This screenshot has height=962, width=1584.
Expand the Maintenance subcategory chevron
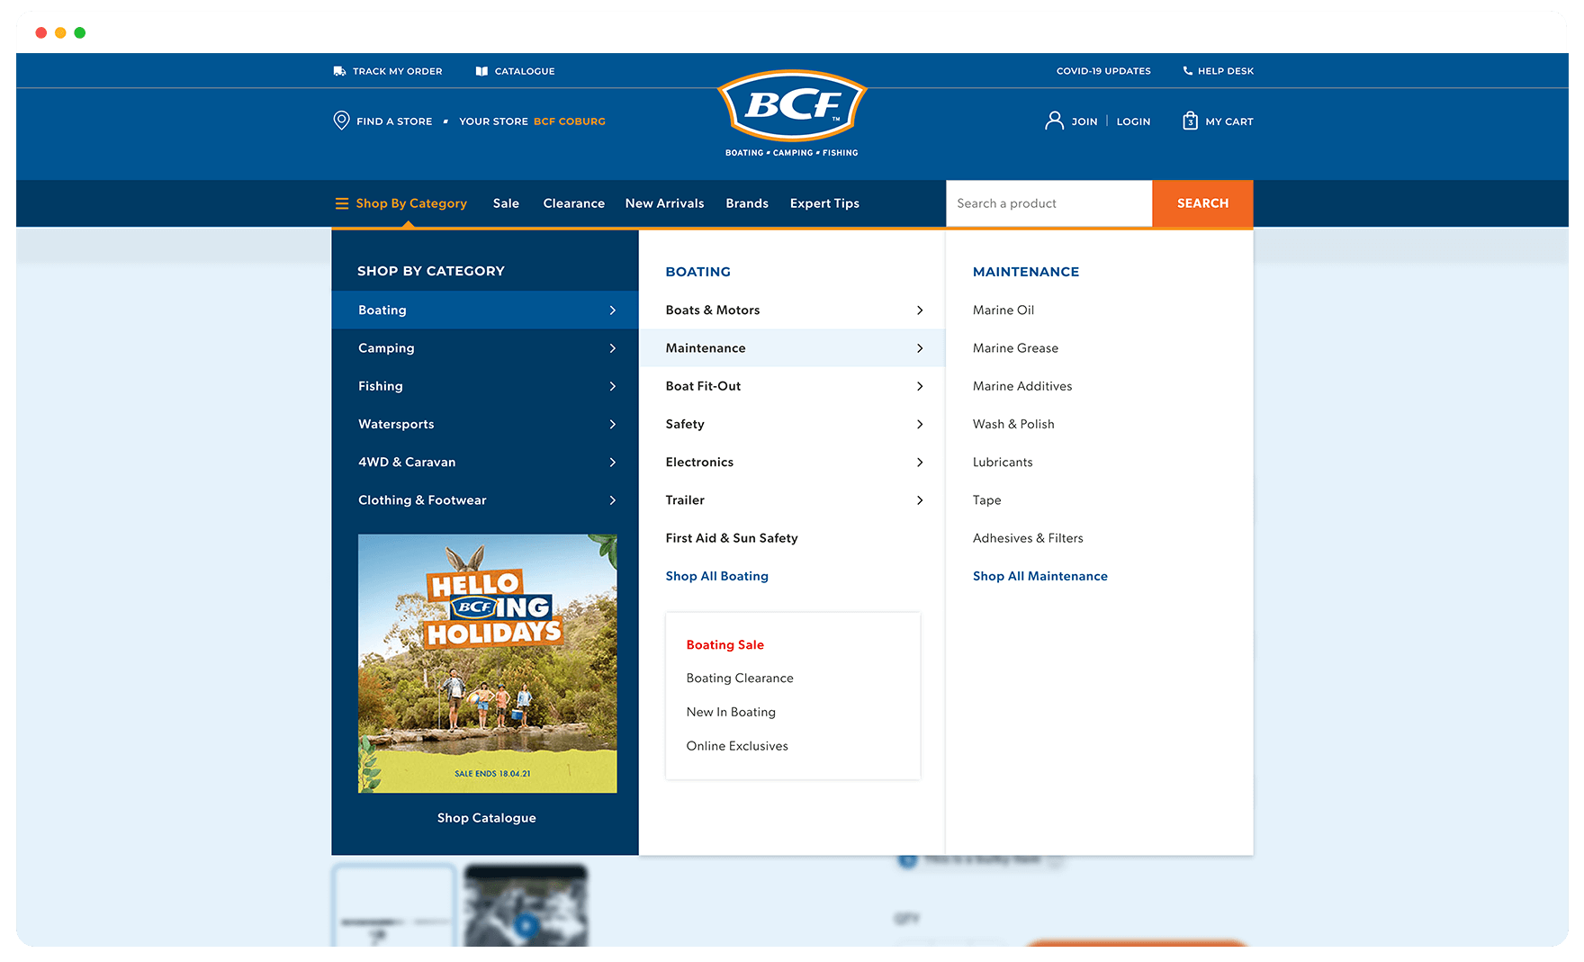[920, 348]
